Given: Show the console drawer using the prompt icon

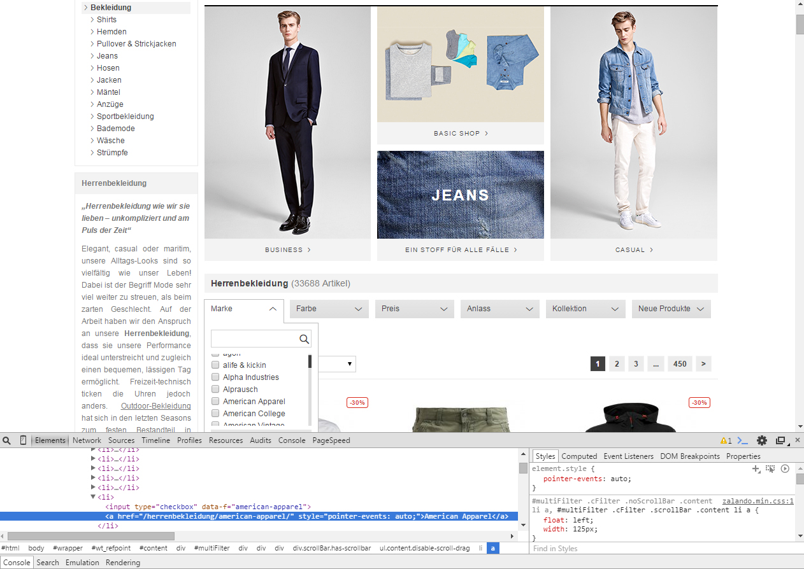Looking at the screenshot, I should 743,440.
